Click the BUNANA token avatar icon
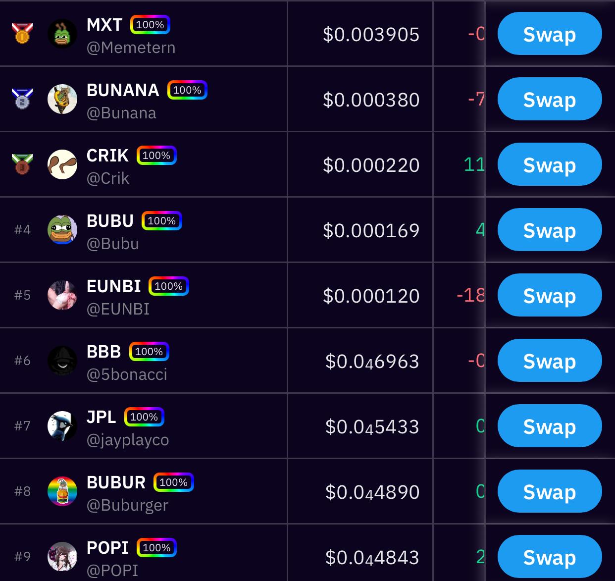 tap(62, 99)
